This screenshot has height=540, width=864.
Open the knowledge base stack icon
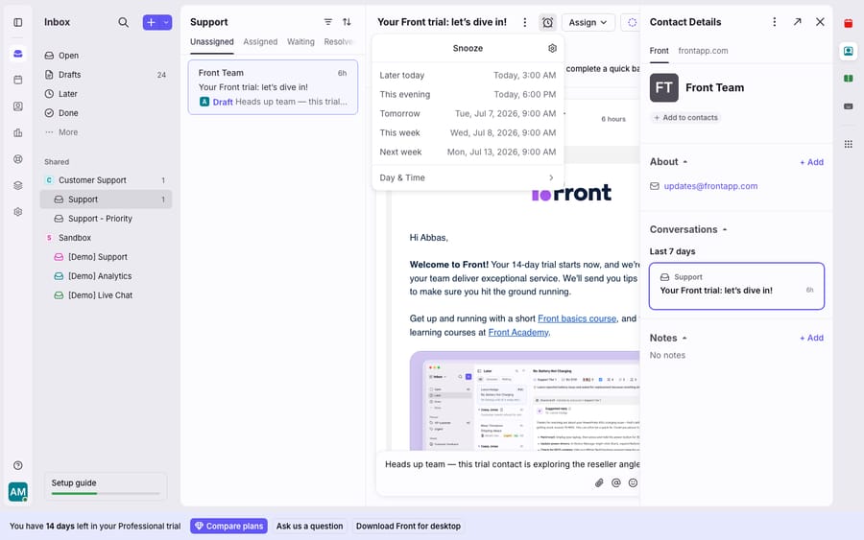tap(17, 185)
